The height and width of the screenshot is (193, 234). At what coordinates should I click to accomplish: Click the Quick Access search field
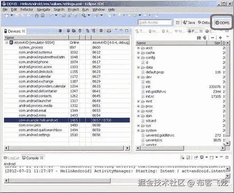point(155,22)
